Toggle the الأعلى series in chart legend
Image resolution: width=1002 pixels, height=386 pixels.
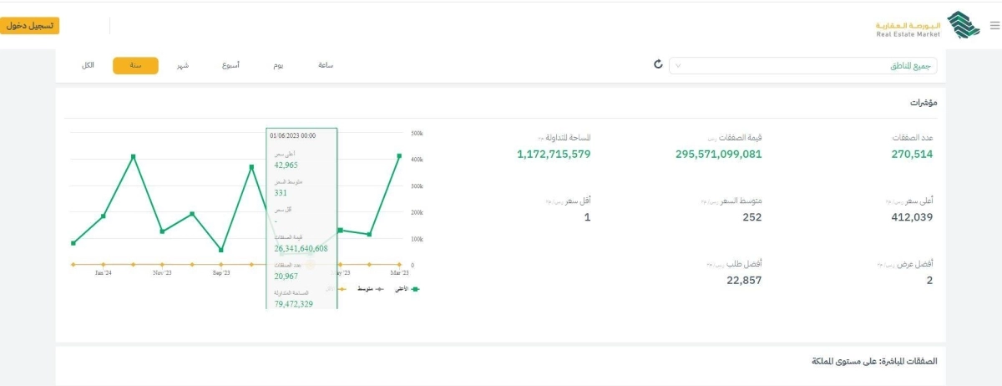point(408,288)
